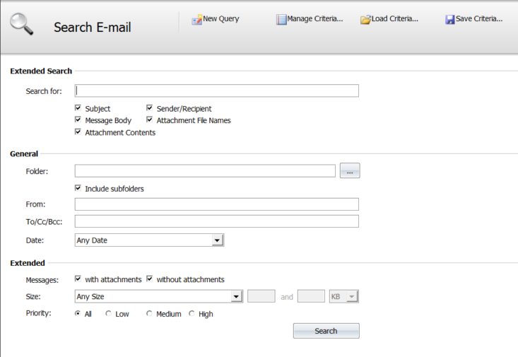Click into the From input field

(x=217, y=204)
